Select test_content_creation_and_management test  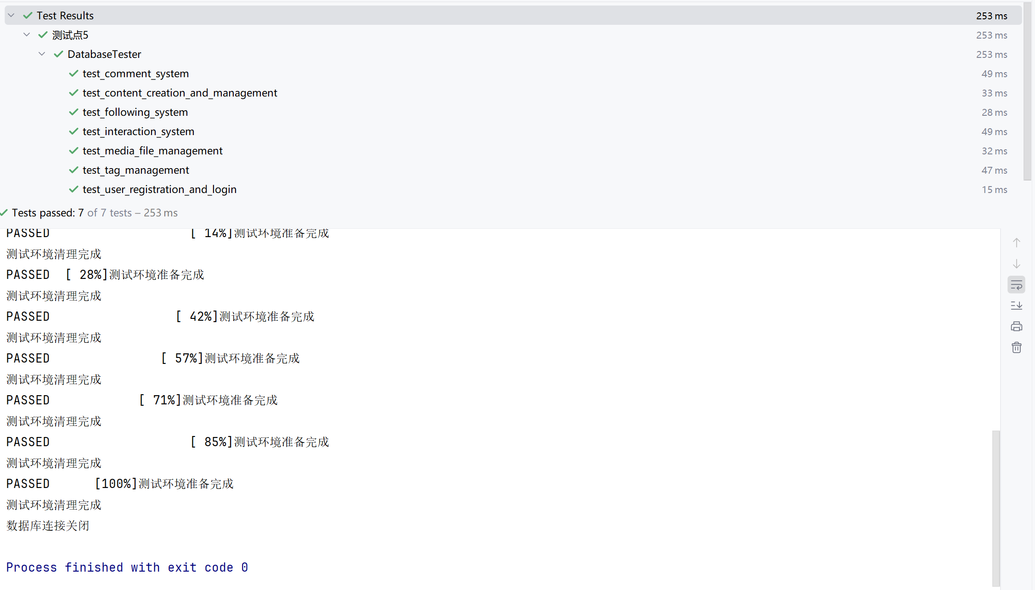coord(180,93)
